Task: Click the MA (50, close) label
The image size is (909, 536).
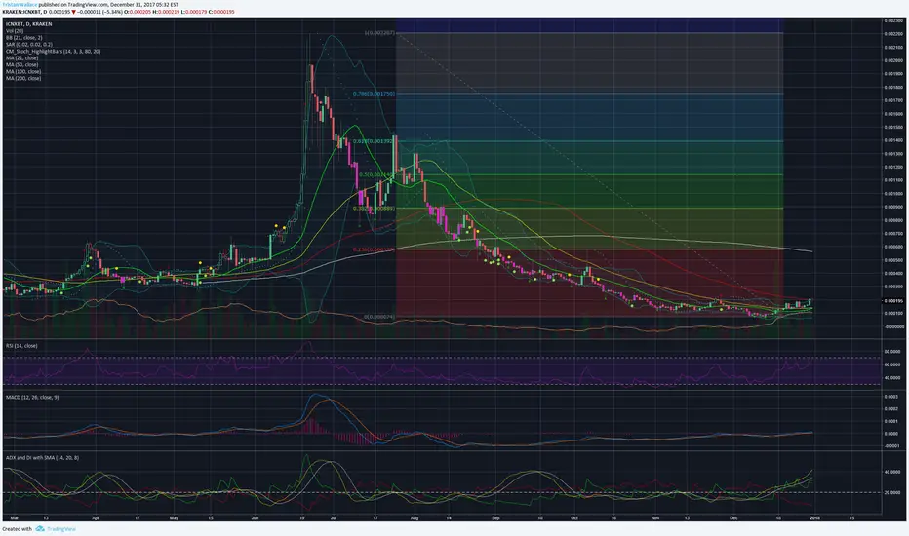Action: pyautogui.click(x=22, y=65)
